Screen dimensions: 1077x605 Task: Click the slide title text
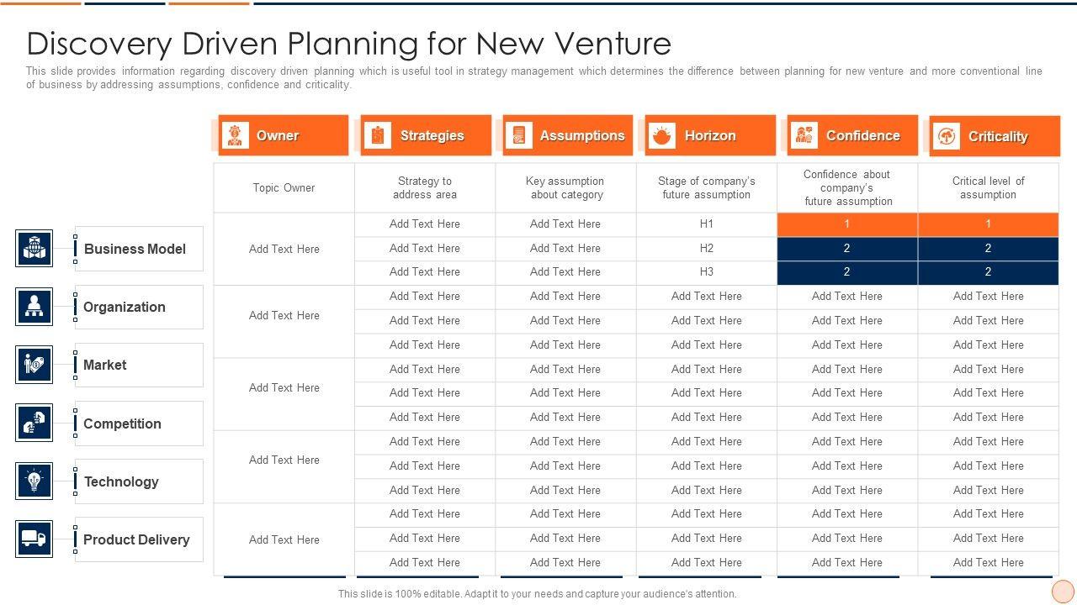pyautogui.click(x=349, y=43)
